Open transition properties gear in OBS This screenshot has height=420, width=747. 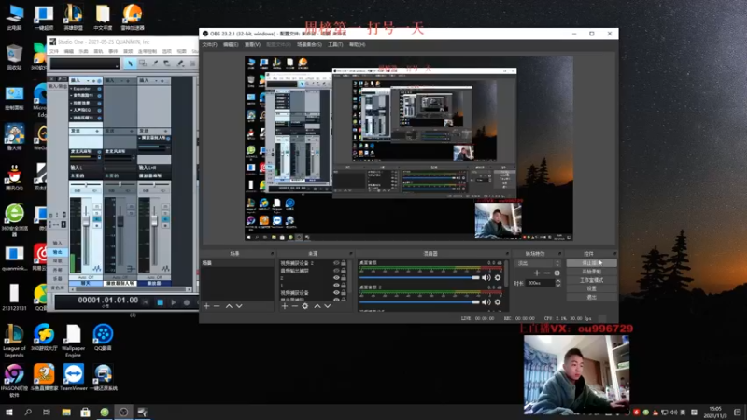557,273
